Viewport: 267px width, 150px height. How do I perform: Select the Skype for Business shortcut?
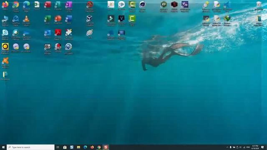[5, 35]
